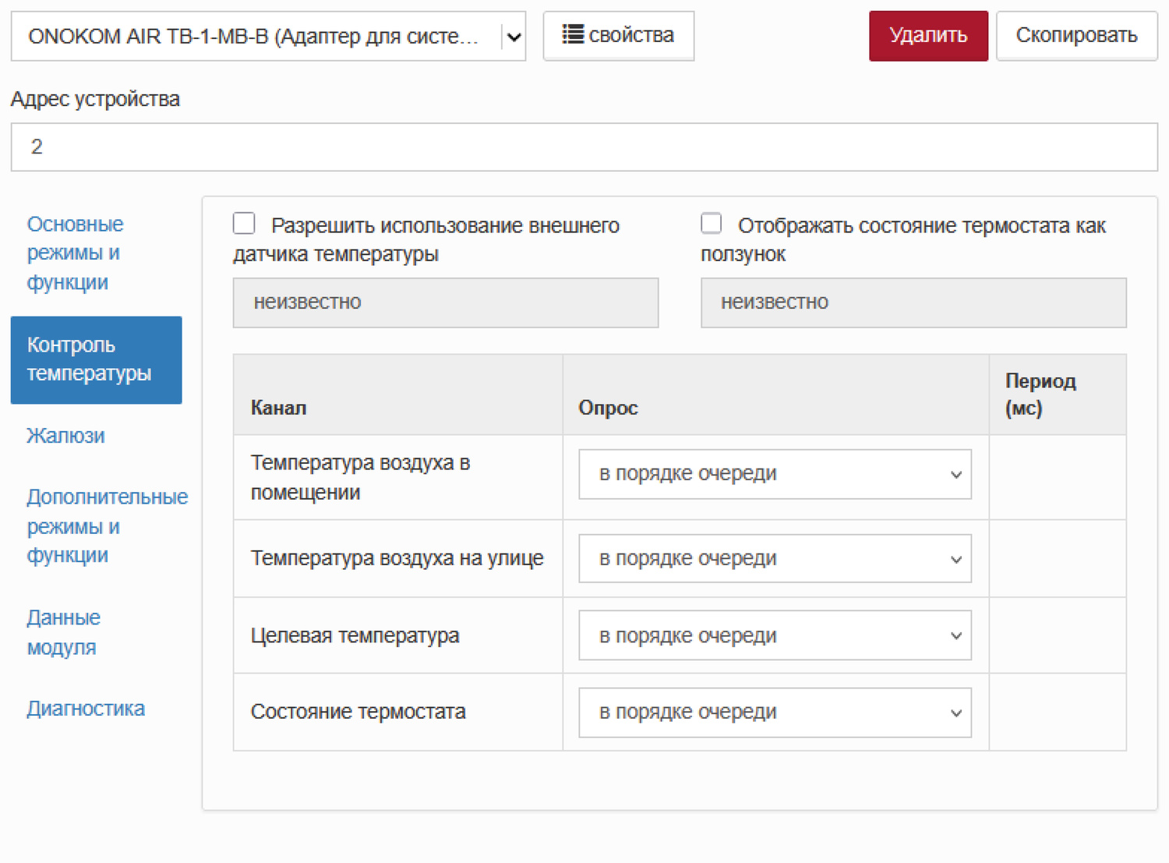Click the Скопировать button

tap(1076, 36)
